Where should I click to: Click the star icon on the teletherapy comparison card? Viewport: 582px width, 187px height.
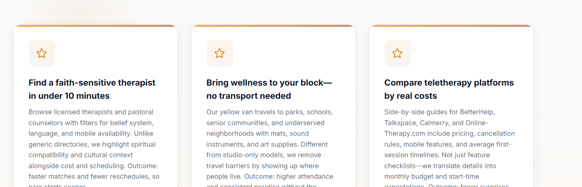click(x=397, y=53)
